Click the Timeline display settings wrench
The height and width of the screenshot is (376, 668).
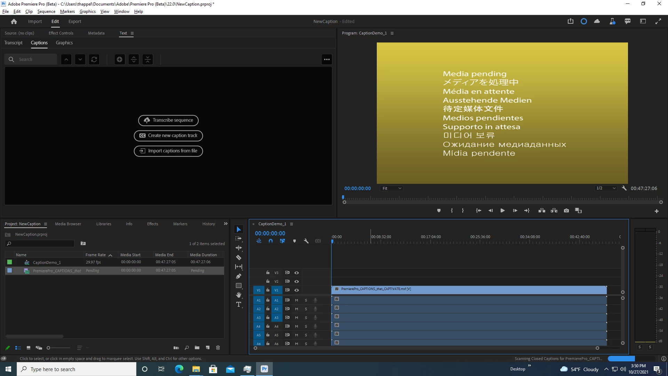click(306, 241)
